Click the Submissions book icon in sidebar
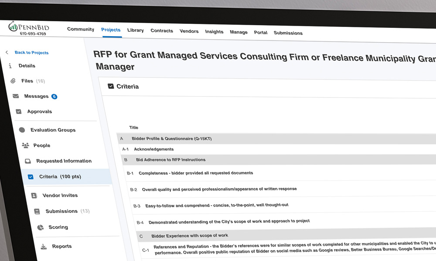This screenshot has width=436, height=261. tap(37, 211)
